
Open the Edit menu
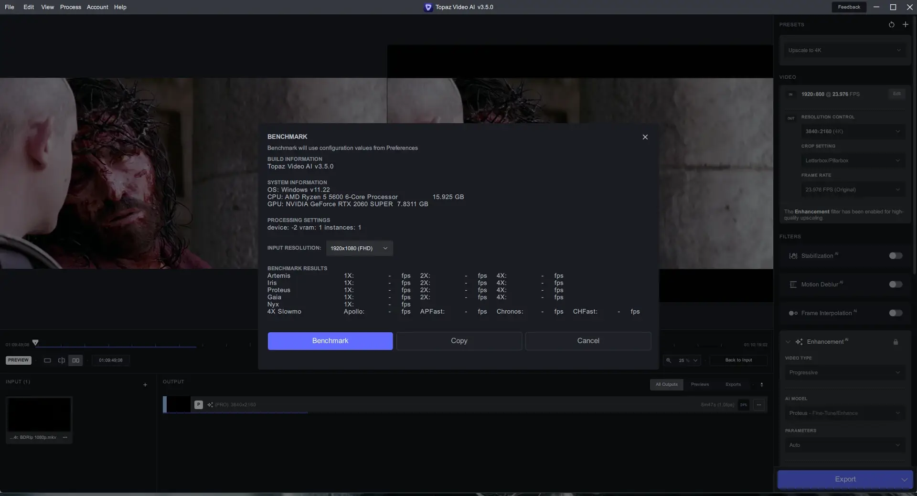point(29,7)
